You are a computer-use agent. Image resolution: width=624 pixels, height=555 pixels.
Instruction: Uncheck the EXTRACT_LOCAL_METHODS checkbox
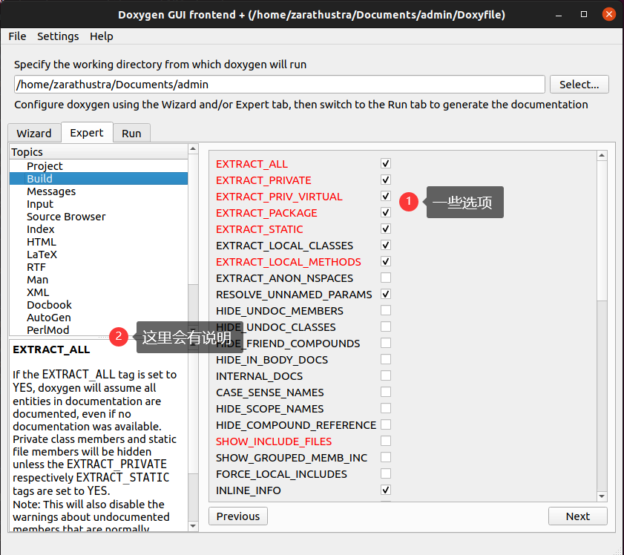[385, 261]
